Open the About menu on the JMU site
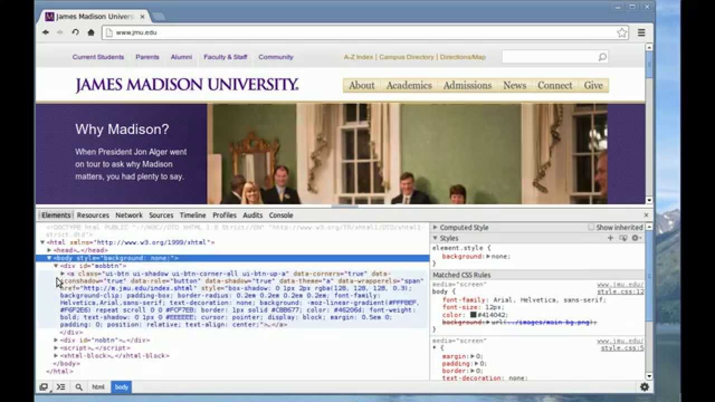The image size is (715, 402). (361, 85)
